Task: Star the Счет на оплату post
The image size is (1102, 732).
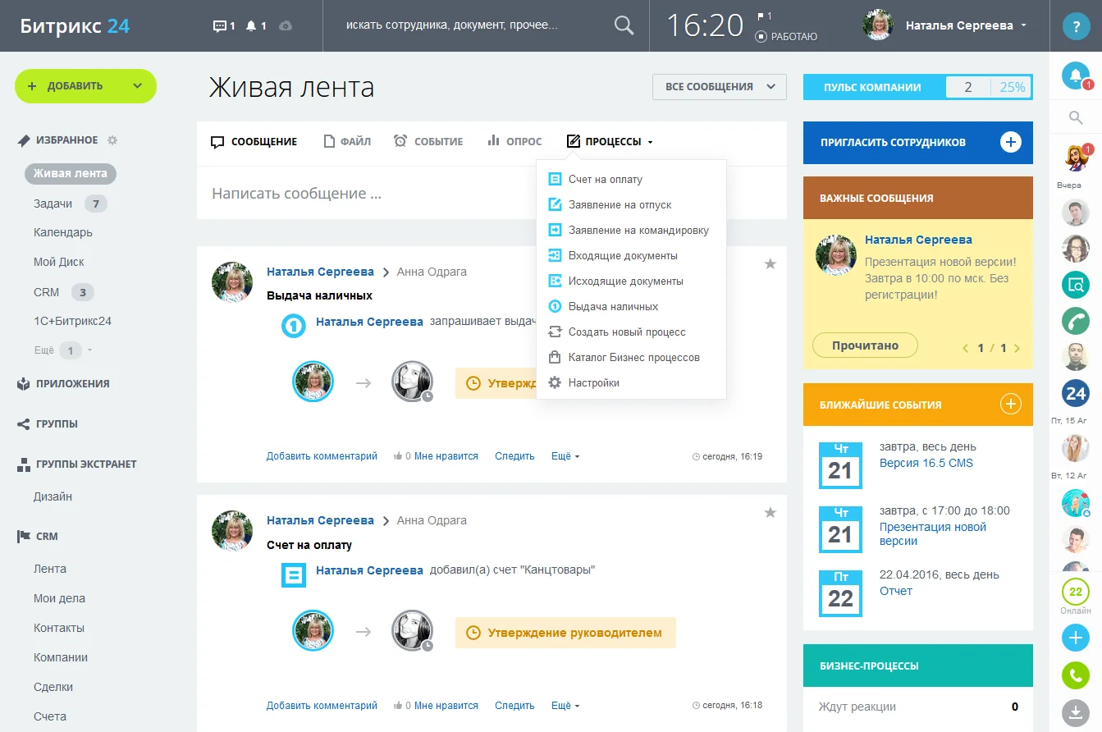Action: 770,513
